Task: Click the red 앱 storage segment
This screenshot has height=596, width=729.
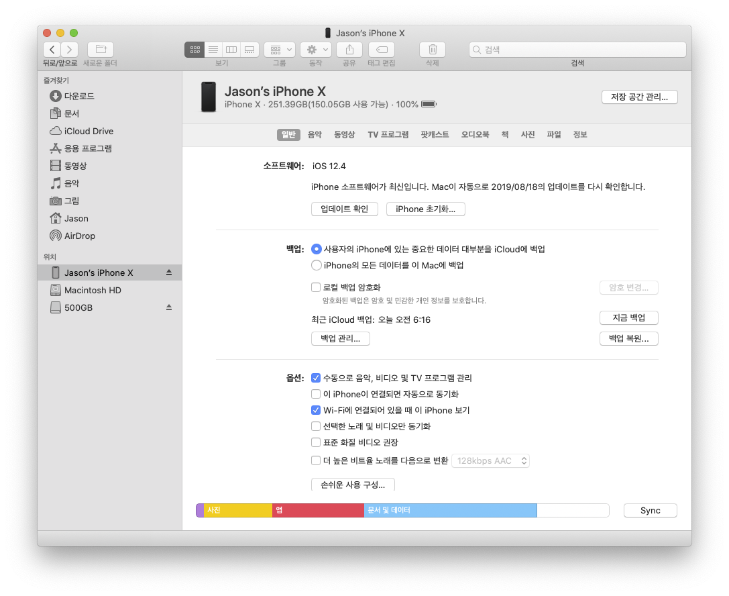Action: (319, 510)
